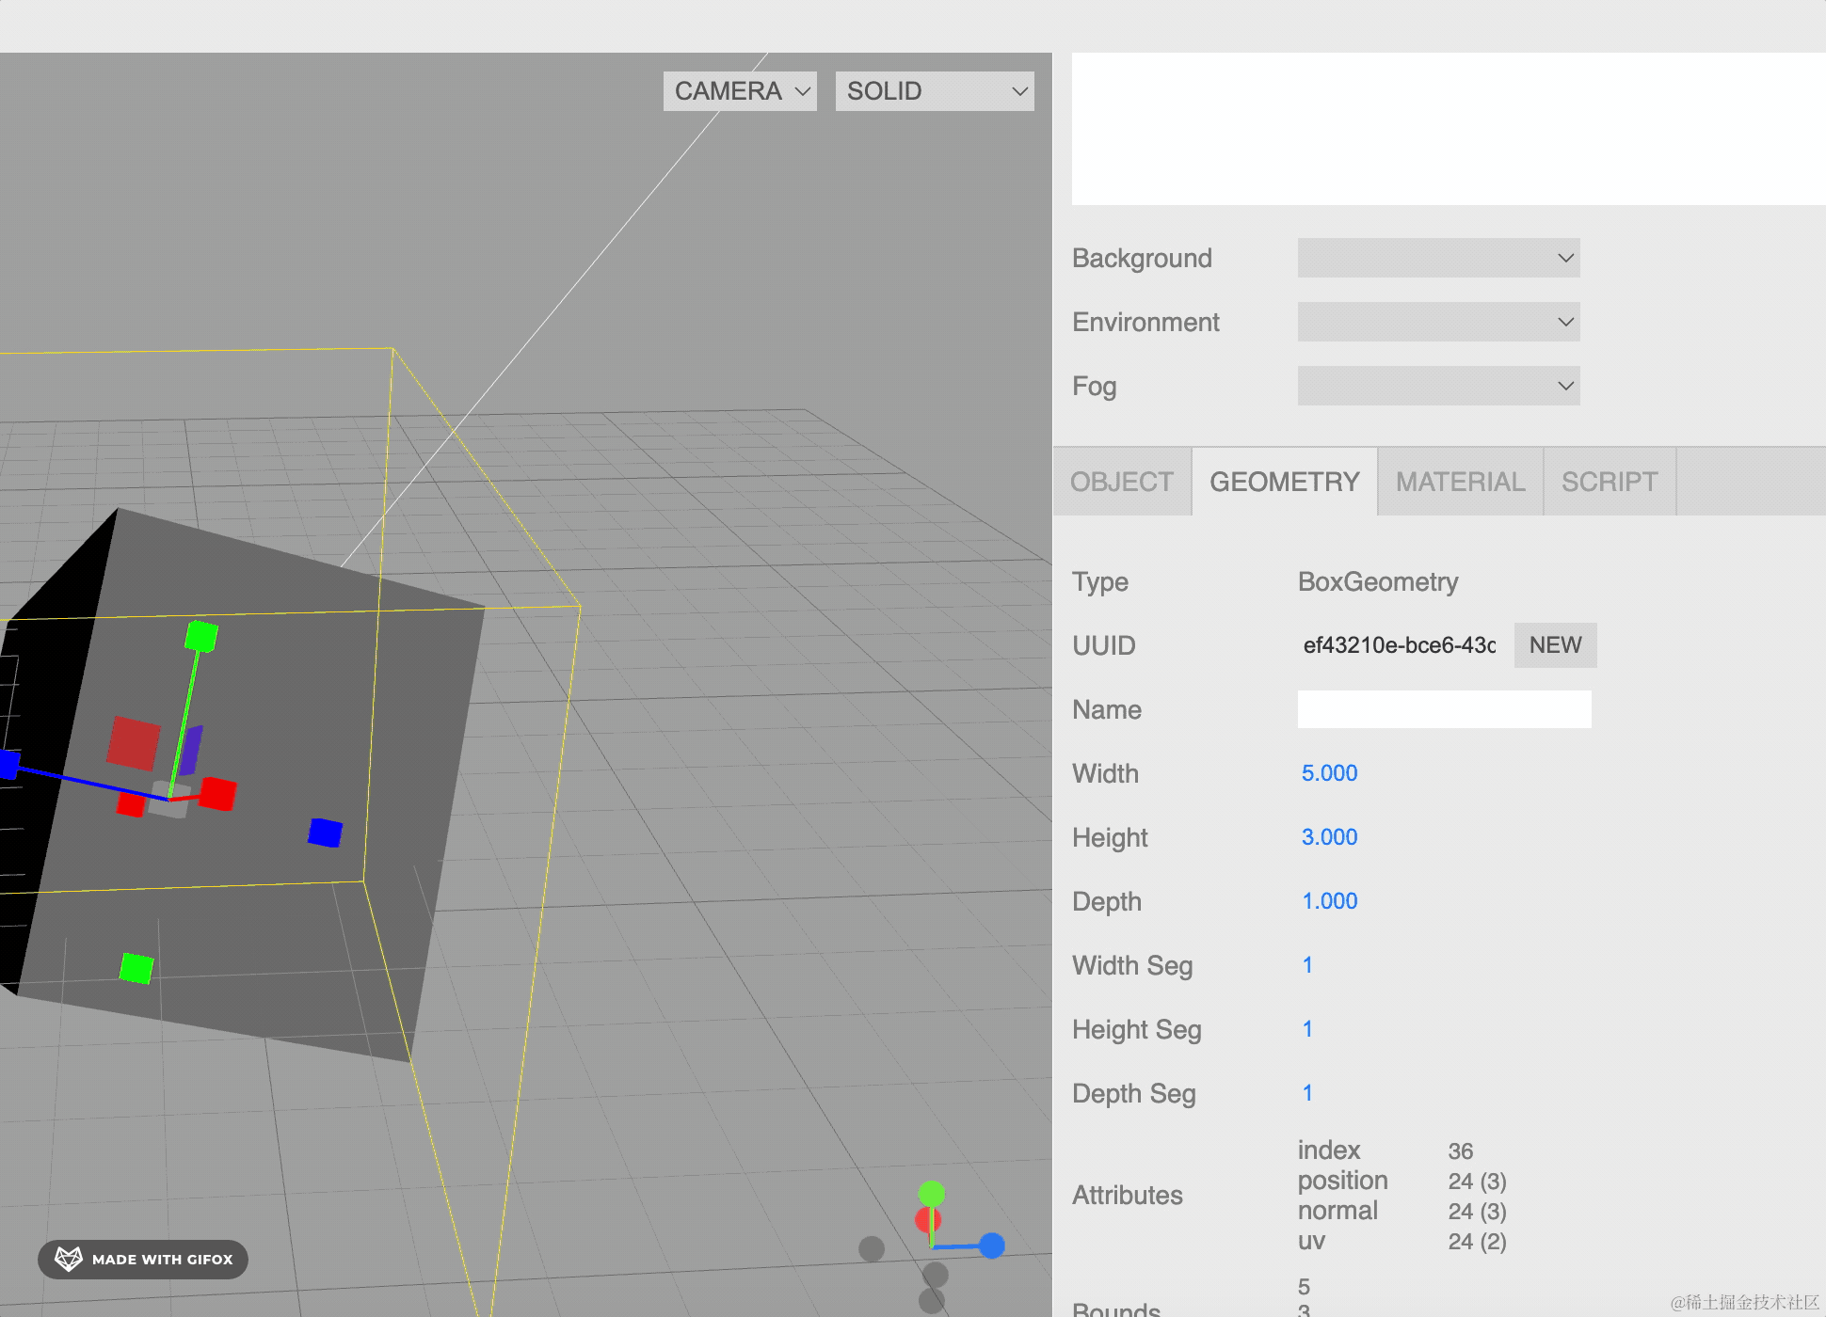Viewport: 1826px width, 1317px height.
Task: Select the Height value 3.000
Action: (x=1329, y=837)
